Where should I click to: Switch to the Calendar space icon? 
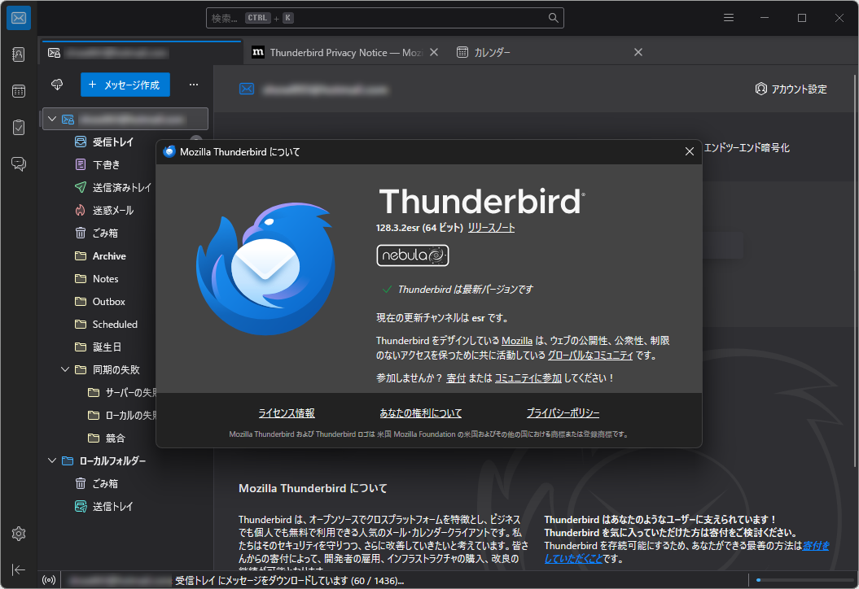[18, 91]
